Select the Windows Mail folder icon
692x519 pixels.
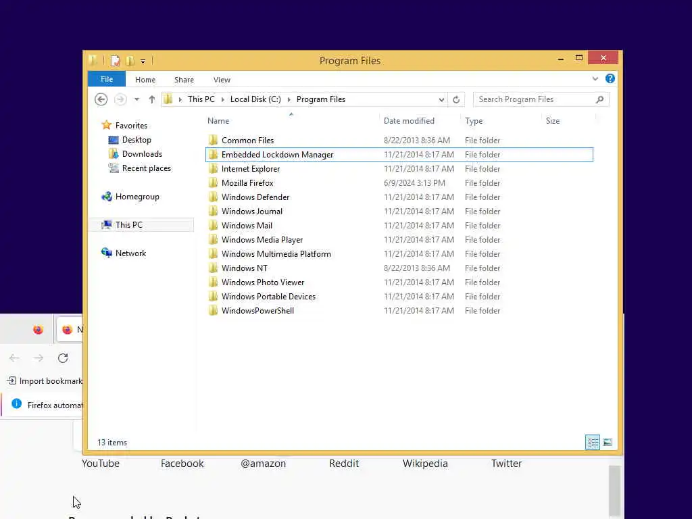click(213, 226)
